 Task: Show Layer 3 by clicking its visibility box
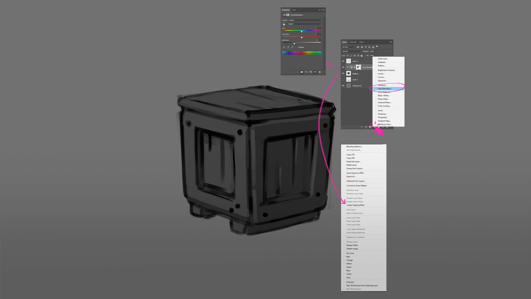(343, 80)
